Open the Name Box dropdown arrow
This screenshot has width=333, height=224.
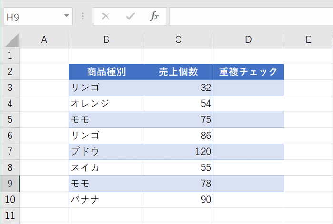[66, 16]
